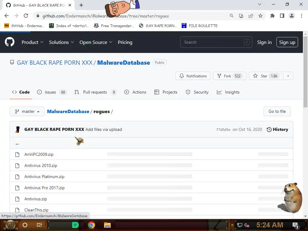Click the install app icon in address bar
The image size is (308, 231).
(241, 16)
